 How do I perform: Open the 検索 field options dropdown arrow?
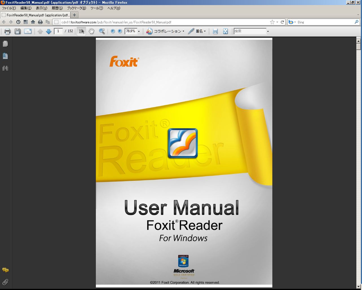click(268, 31)
